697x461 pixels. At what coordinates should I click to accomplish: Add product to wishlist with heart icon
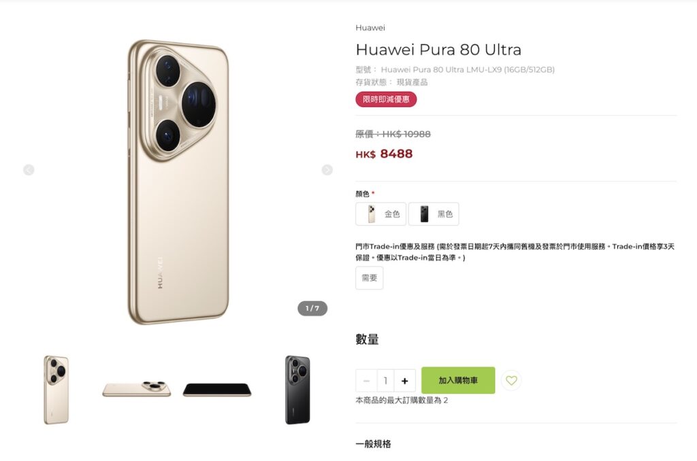(x=511, y=381)
